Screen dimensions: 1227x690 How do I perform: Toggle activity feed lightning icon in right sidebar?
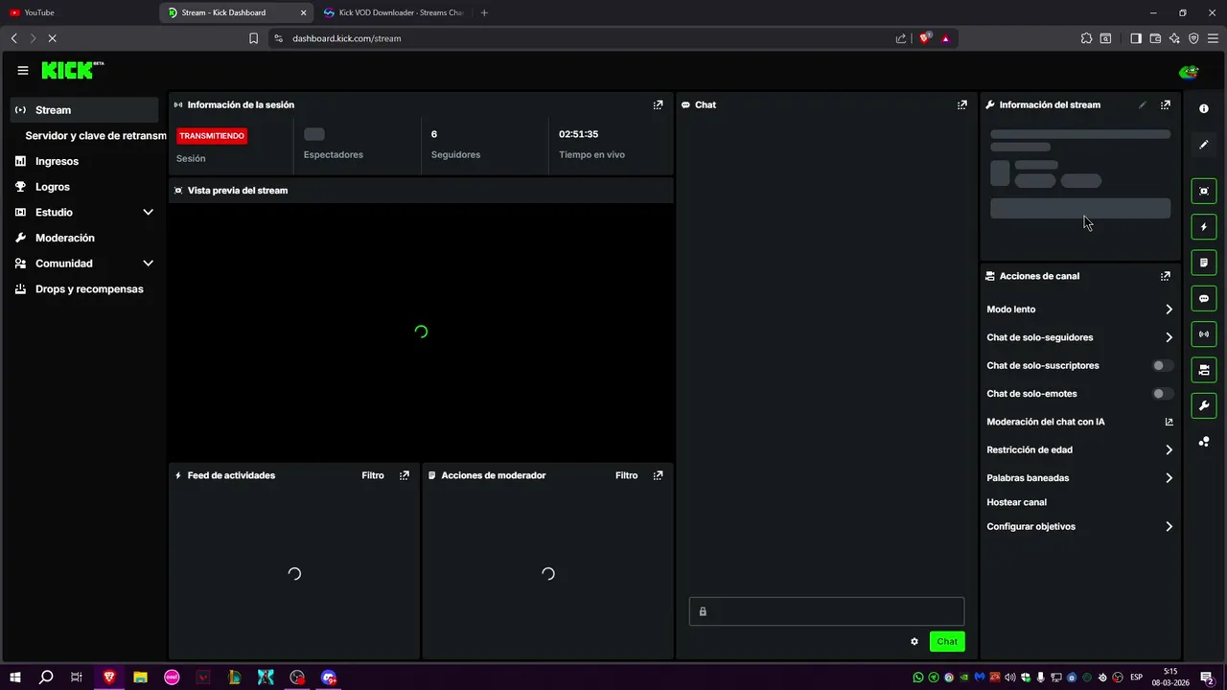tap(1204, 227)
